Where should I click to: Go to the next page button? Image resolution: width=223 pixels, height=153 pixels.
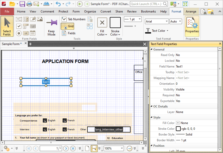tap(66, 148)
